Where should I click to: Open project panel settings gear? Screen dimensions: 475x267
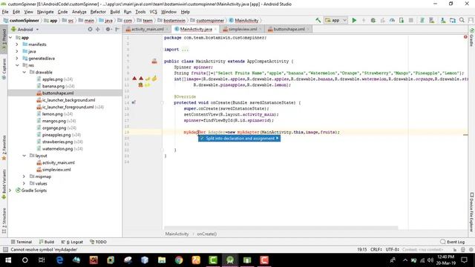(x=108, y=30)
